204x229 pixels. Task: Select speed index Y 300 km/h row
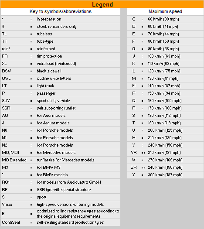pos(165,175)
